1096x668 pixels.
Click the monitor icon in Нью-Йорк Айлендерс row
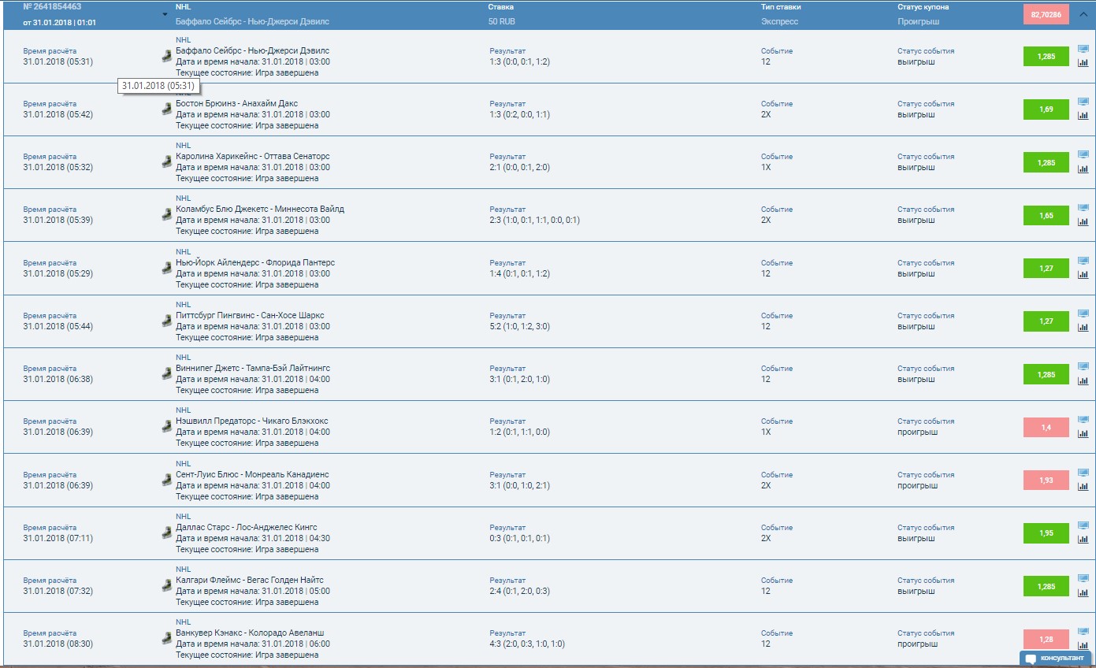(x=1083, y=261)
